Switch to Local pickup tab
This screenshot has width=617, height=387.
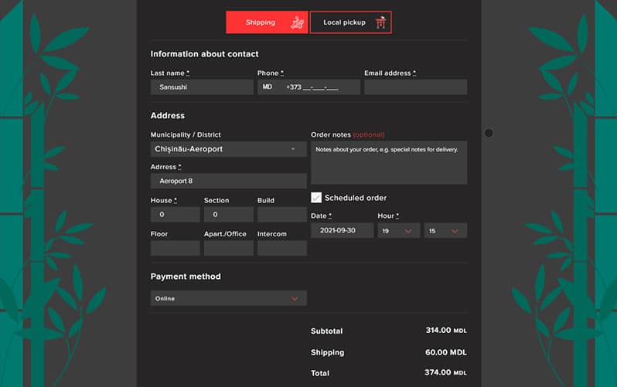point(350,22)
